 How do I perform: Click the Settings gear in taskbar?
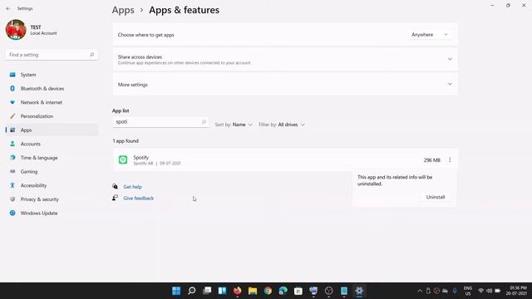pos(359,291)
